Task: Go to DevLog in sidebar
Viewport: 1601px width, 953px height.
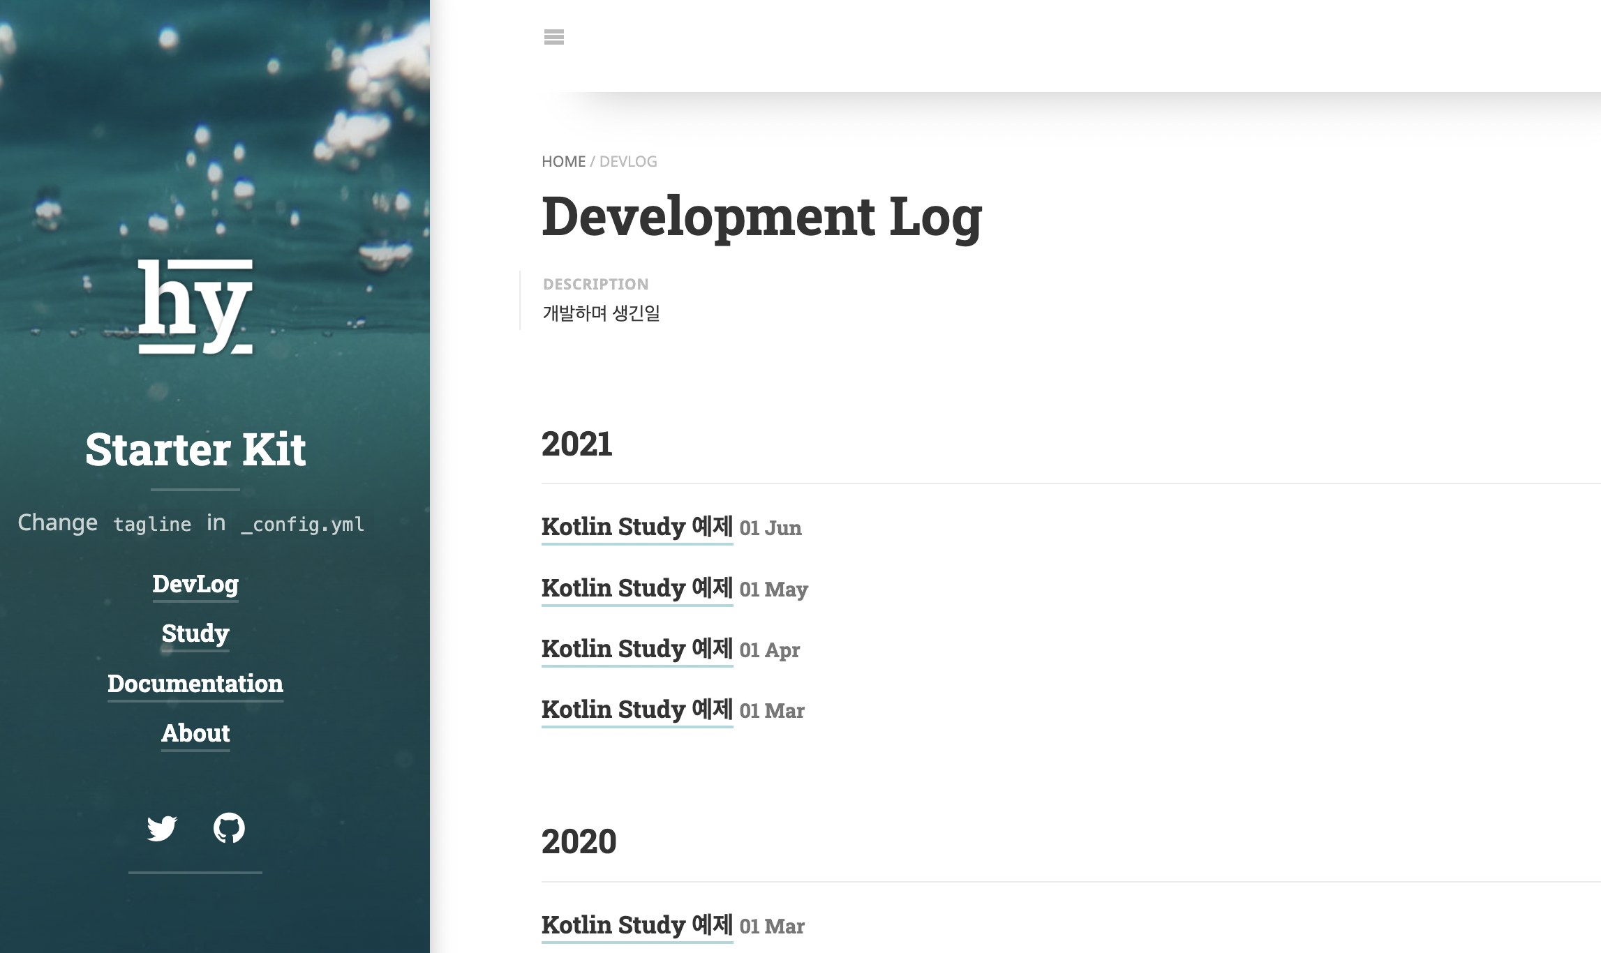Action: click(x=195, y=584)
